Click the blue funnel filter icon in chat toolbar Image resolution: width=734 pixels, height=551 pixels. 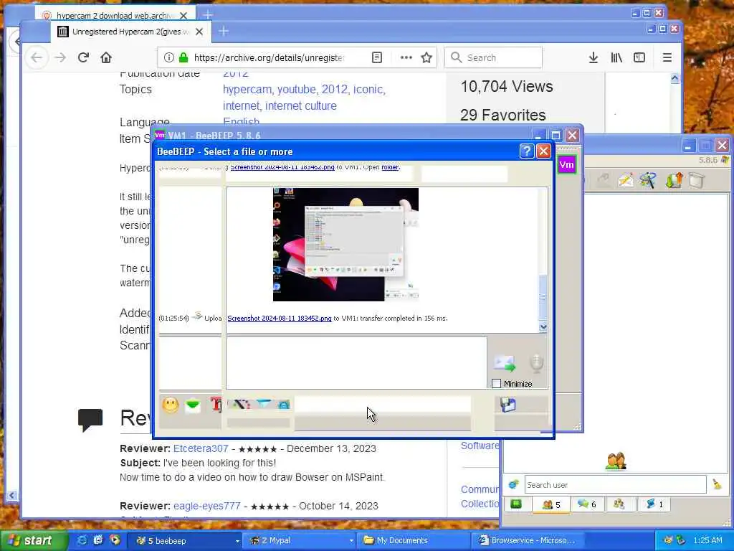coord(264,404)
